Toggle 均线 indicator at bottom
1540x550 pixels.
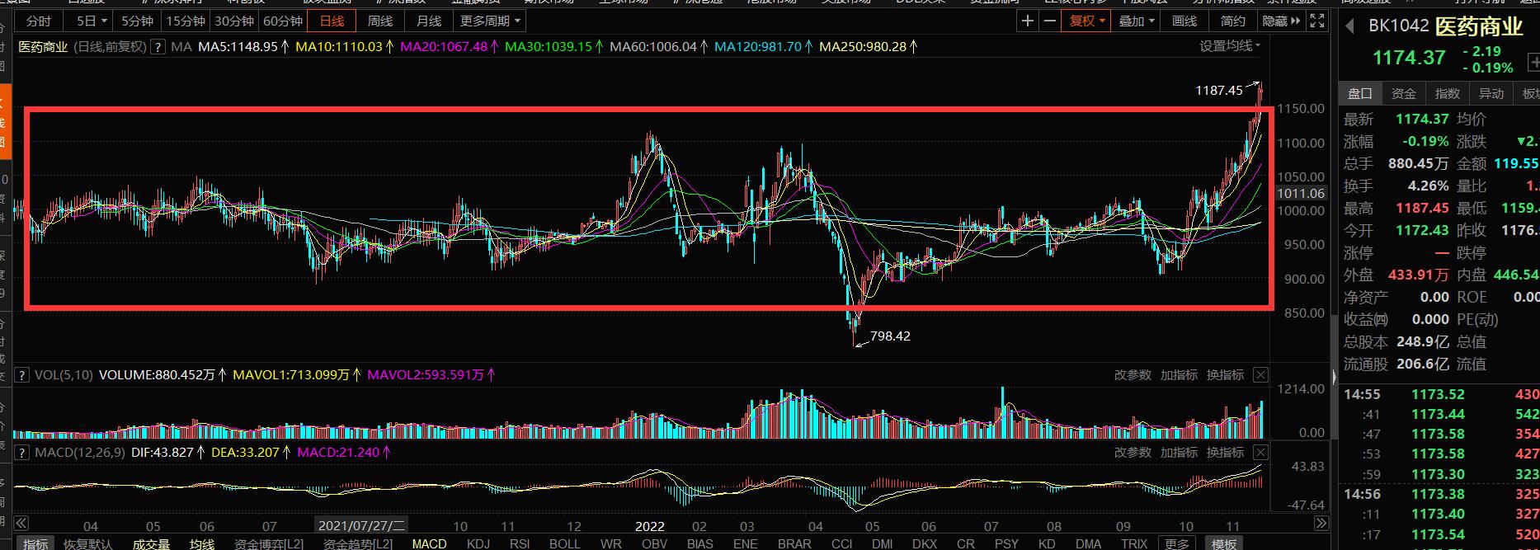pyautogui.click(x=202, y=543)
